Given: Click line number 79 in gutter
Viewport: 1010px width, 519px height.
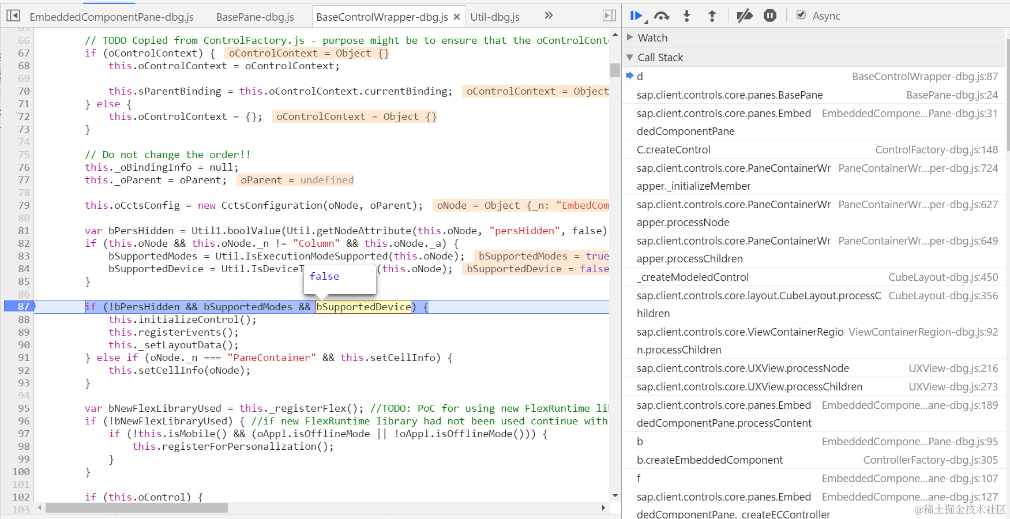Looking at the screenshot, I should coord(24,205).
